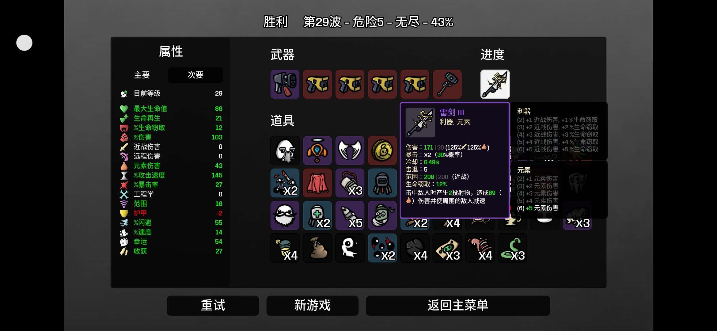Click the purple screwdriver gun weapon
The image size is (717, 331).
[285, 84]
